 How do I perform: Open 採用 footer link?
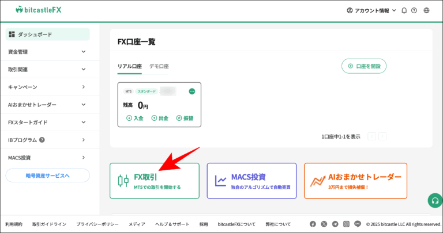(204, 224)
